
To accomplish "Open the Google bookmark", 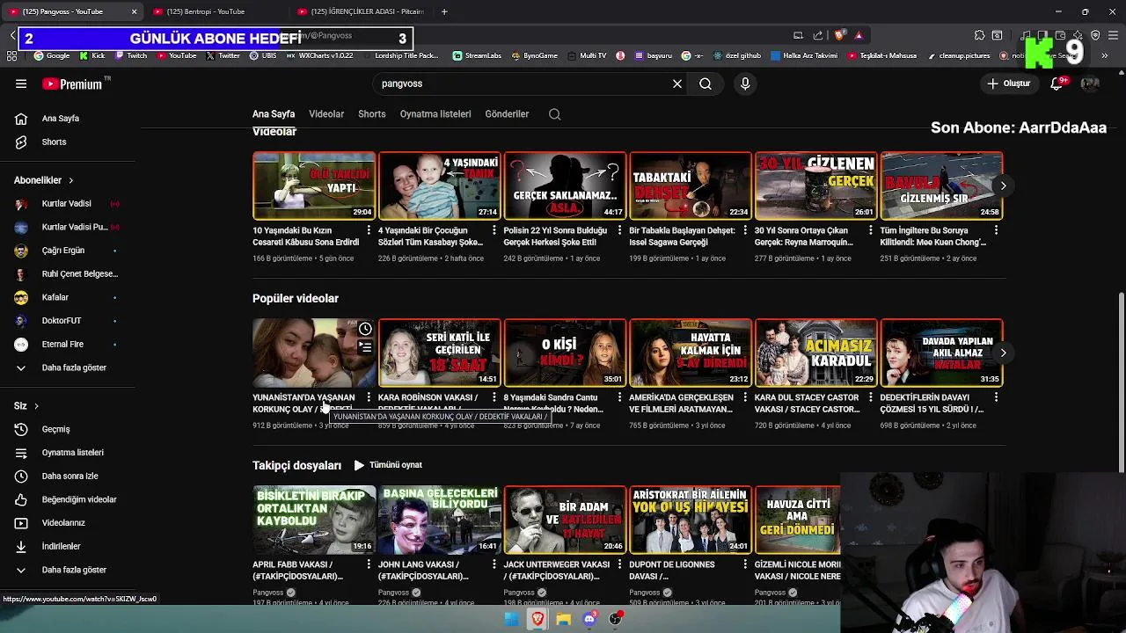I will click(52, 55).
